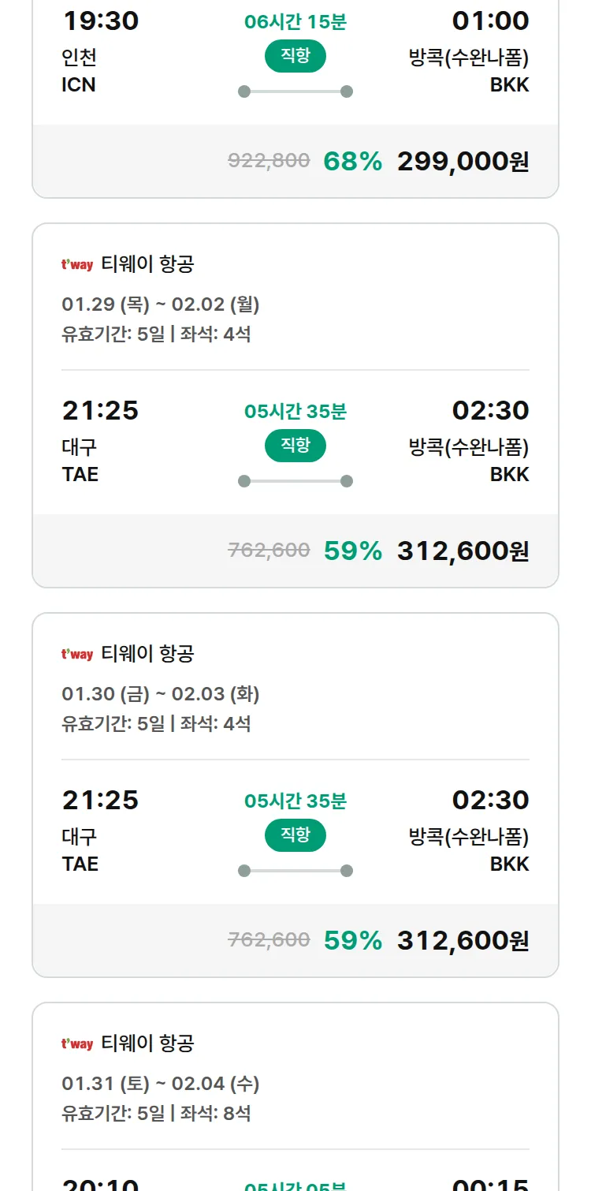Select the 299,000원 price for the Incheon flight

tap(463, 162)
